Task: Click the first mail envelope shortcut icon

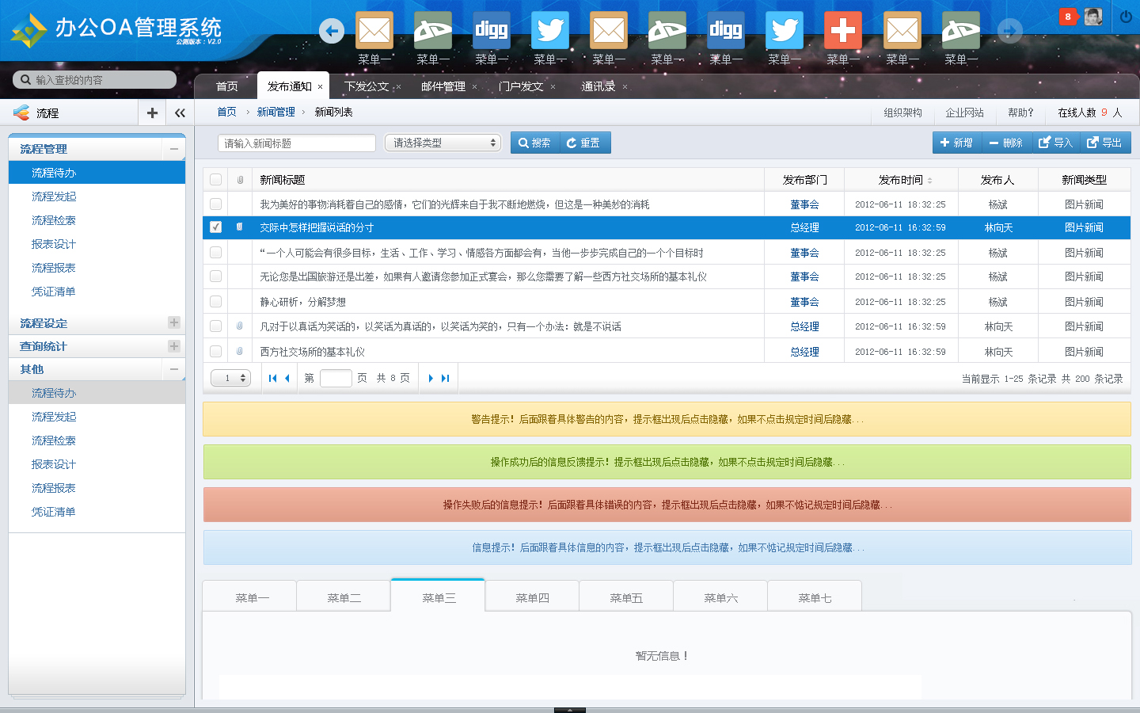Action: coord(374,32)
